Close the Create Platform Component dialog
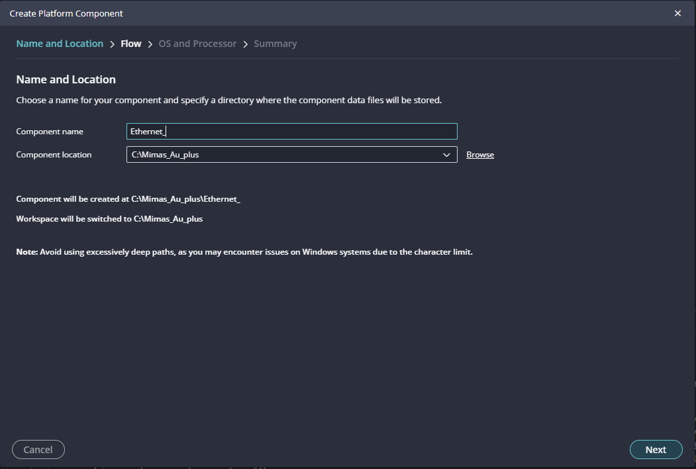Image resolution: width=696 pixels, height=469 pixels. [677, 13]
